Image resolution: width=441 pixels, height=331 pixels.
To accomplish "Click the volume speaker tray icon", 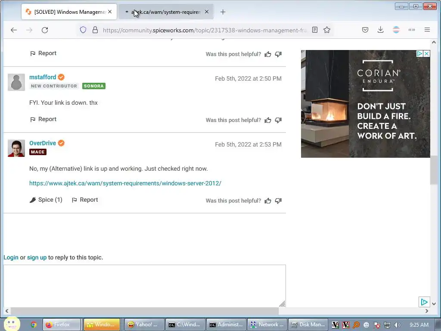I will tap(398, 325).
